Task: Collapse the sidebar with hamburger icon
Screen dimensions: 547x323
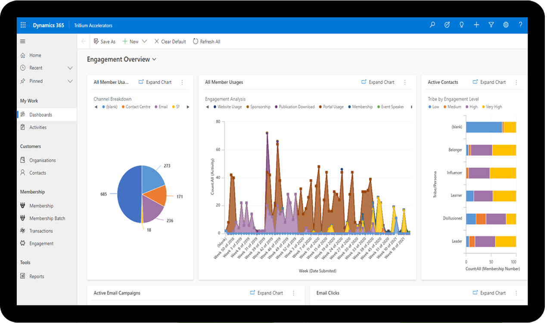Action: [x=23, y=41]
